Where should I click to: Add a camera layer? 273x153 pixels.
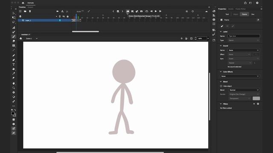(x=58, y=11)
